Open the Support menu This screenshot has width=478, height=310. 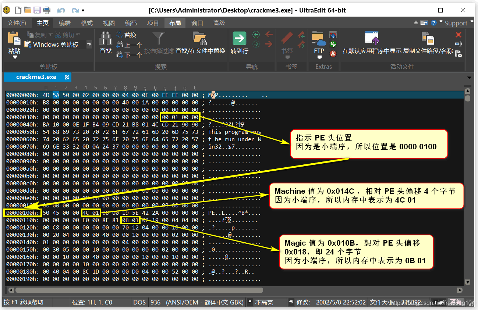pyautogui.click(x=456, y=23)
